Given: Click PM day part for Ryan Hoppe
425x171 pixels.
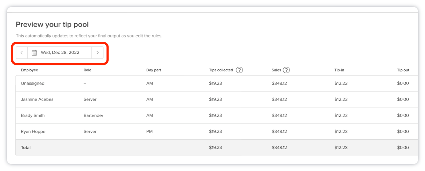Looking at the screenshot, I should [x=150, y=131].
